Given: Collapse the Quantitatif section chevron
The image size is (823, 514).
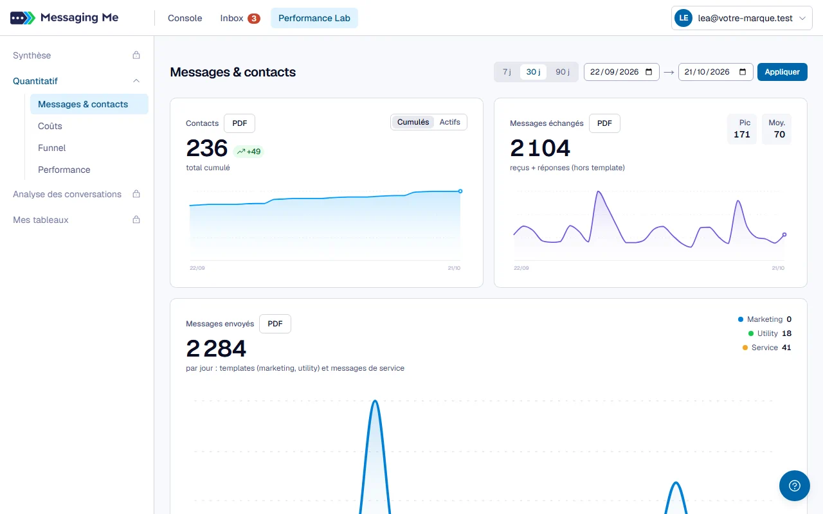Looking at the screenshot, I should point(136,81).
